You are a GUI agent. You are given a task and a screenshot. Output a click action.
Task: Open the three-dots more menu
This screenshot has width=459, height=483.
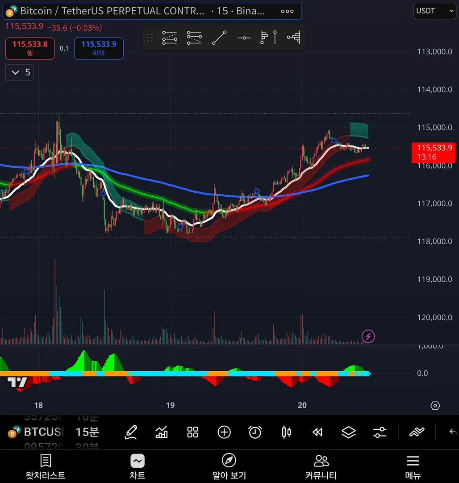click(x=287, y=11)
